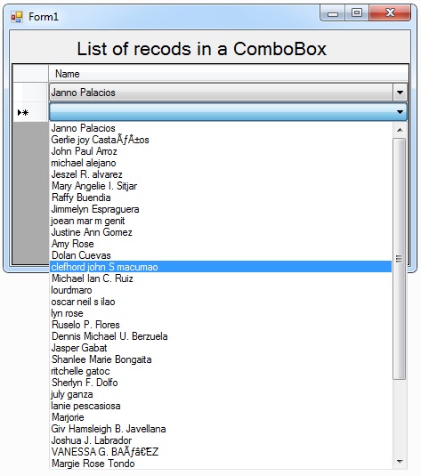Click the new row asterisk indicator
The image size is (421, 476).
23,113
